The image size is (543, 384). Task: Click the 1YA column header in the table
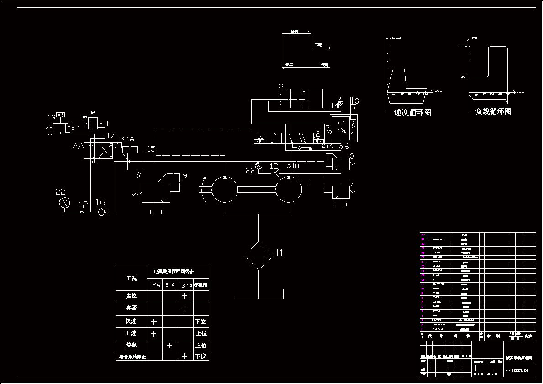[155, 285]
